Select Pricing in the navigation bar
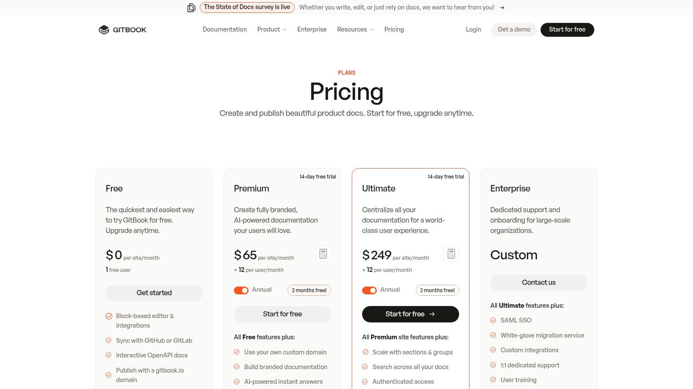 394,29
